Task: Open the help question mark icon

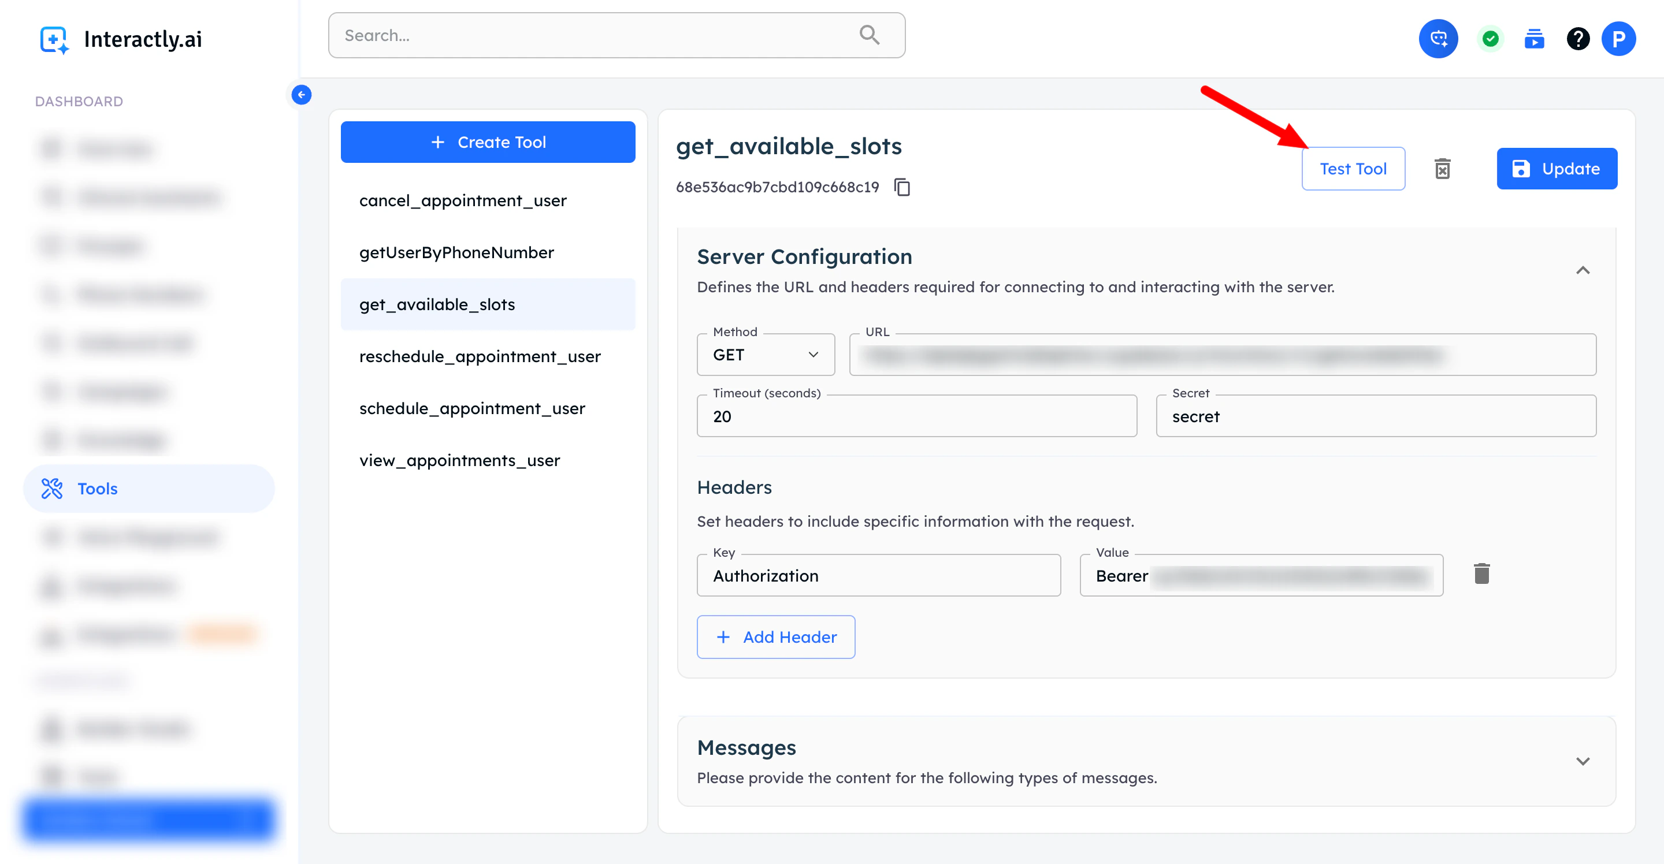Action: tap(1577, 39)
